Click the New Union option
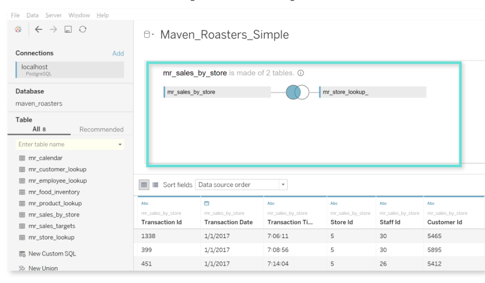 [x=43, y=268]
